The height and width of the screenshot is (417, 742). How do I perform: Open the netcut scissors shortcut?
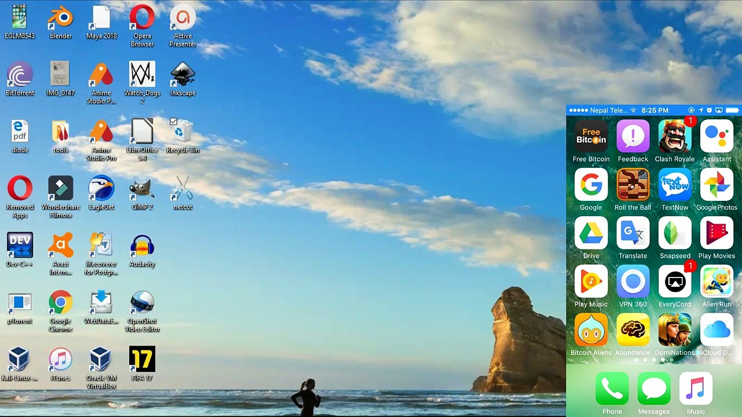(x=183, y=189)
